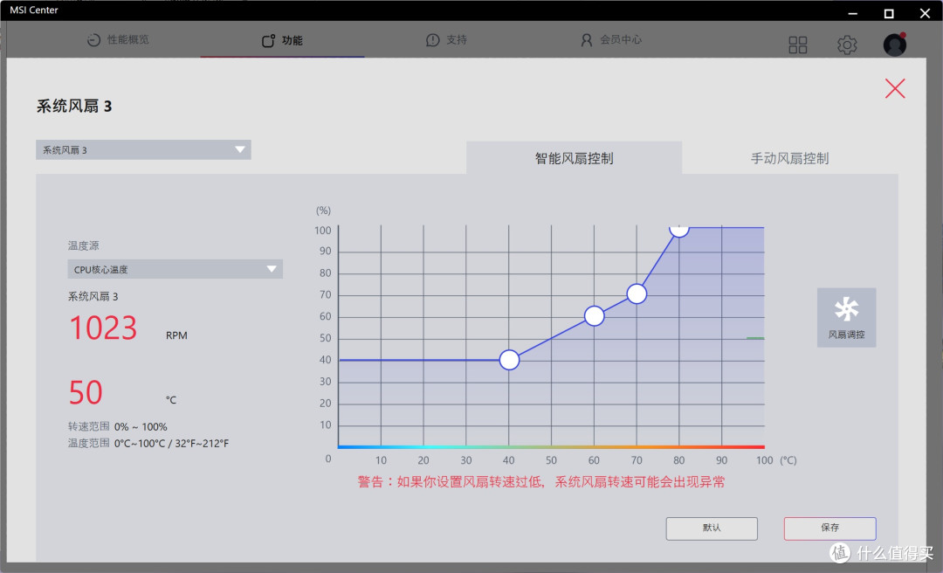
Task: Open the user profile avatar
Action: pyautogui.click(x=894, y=45)
